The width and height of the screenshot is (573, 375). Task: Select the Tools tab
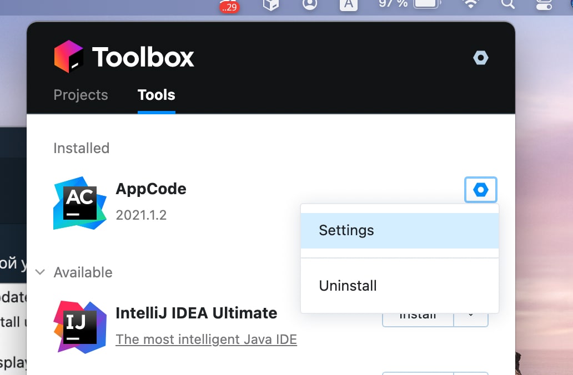click(x=156, y=95)
